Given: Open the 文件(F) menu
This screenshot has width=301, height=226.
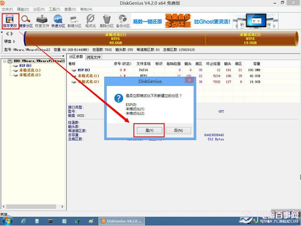Looking at the screenshot, I should [7, 9].
